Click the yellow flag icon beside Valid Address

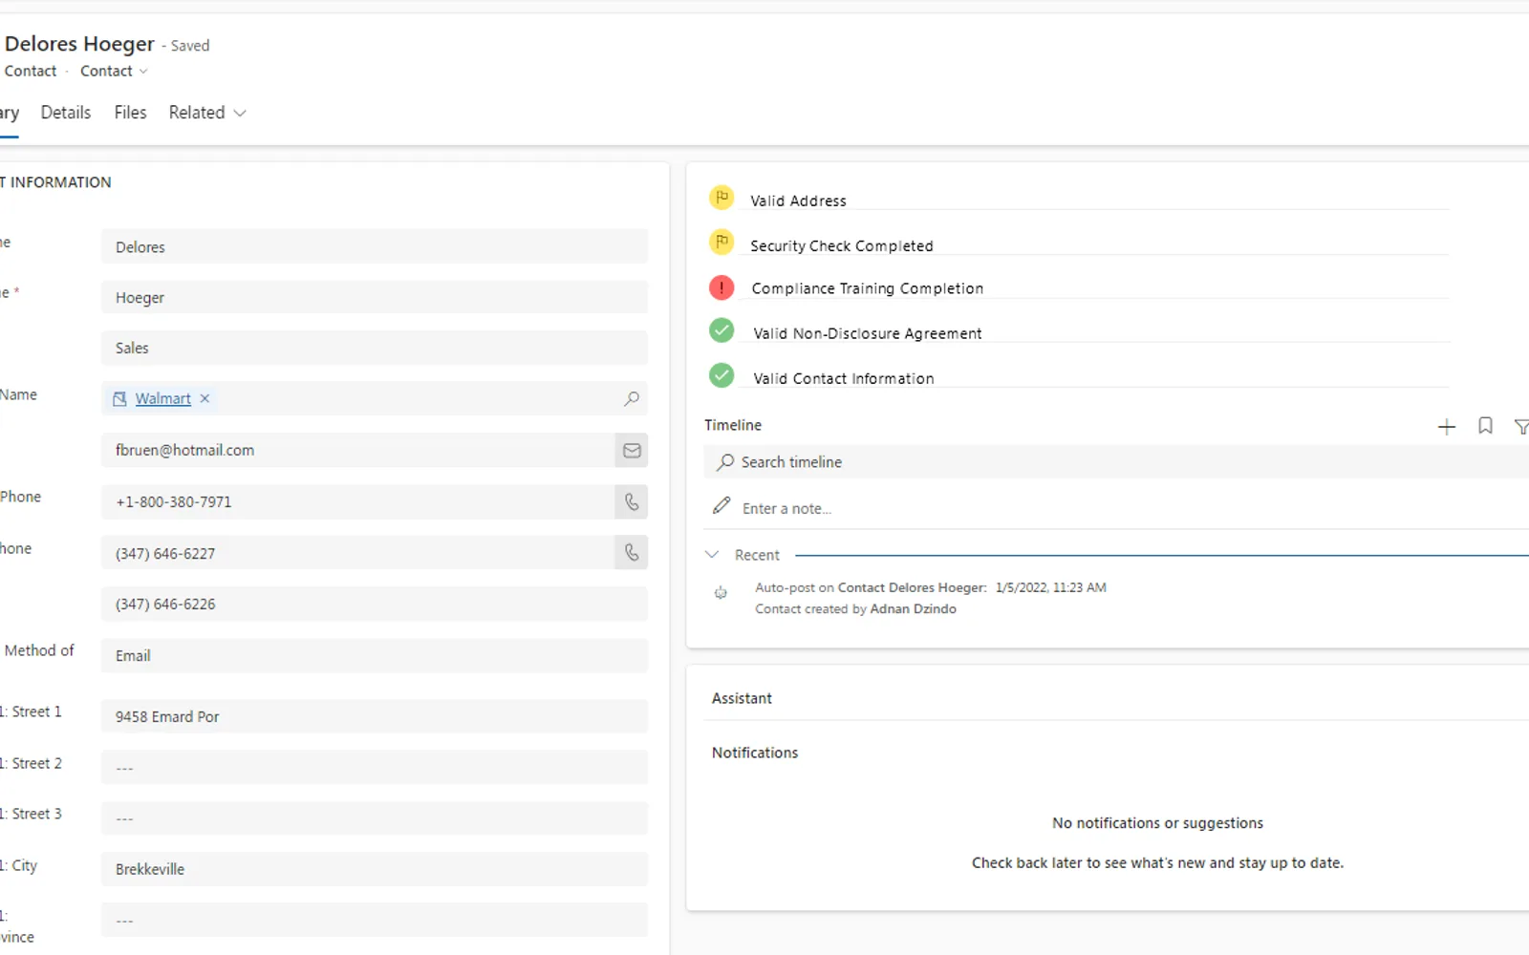pyautogui.click(x=721, y=198)
